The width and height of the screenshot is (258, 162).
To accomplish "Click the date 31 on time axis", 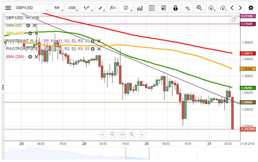I will (x=209, y=144).
